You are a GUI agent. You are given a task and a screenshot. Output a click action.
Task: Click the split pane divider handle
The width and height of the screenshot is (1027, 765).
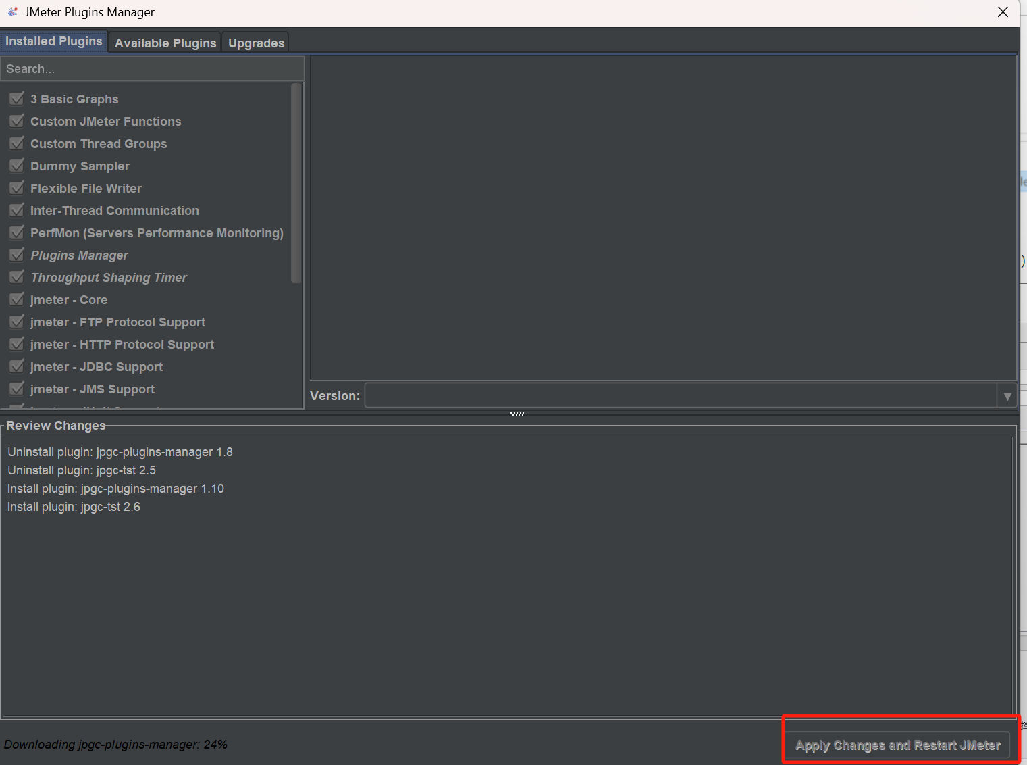tap(517, 414)
